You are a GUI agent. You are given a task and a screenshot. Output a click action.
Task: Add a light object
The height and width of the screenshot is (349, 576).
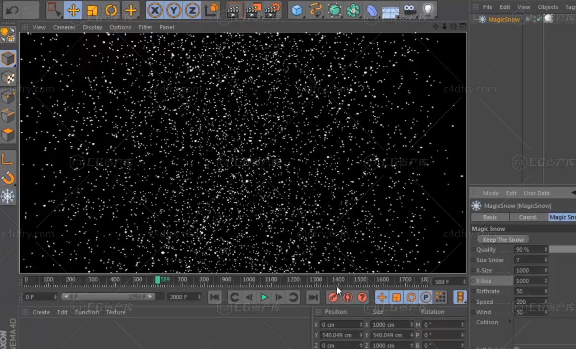pos(428,10)
